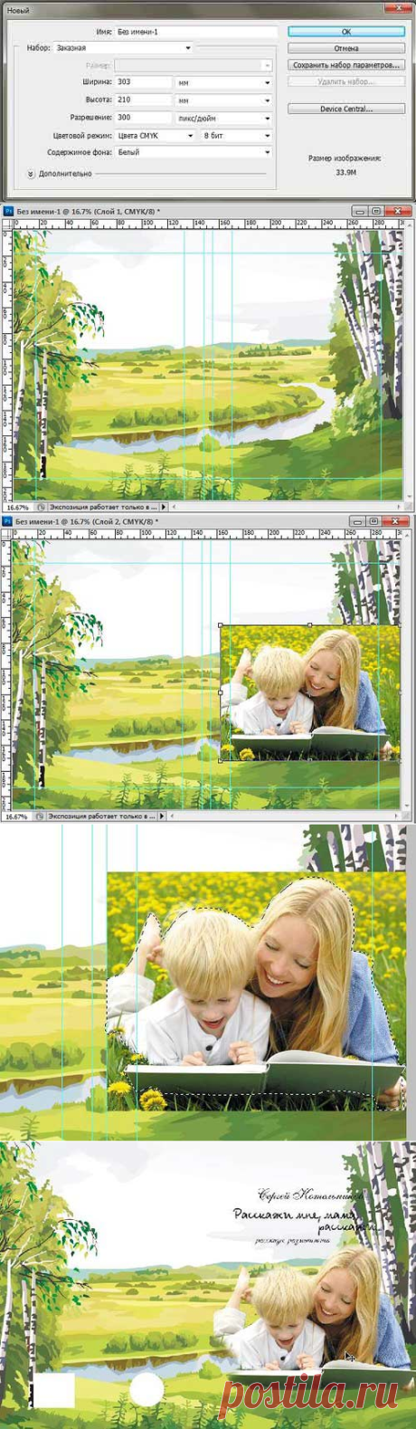Click the Photoshop icon of Слой 1 document
Viewport: 416px width, 1429px height.
click(8, 211)
